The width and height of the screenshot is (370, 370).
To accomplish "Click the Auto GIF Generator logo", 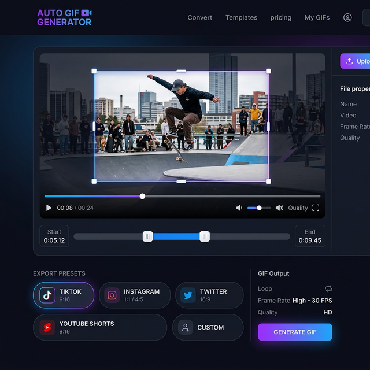I will coord(64,17).
